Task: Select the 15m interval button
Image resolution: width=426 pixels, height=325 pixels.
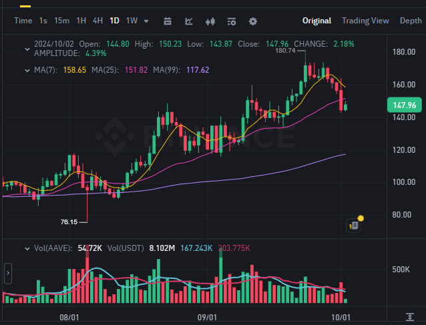Action: (x=61, y=21)
